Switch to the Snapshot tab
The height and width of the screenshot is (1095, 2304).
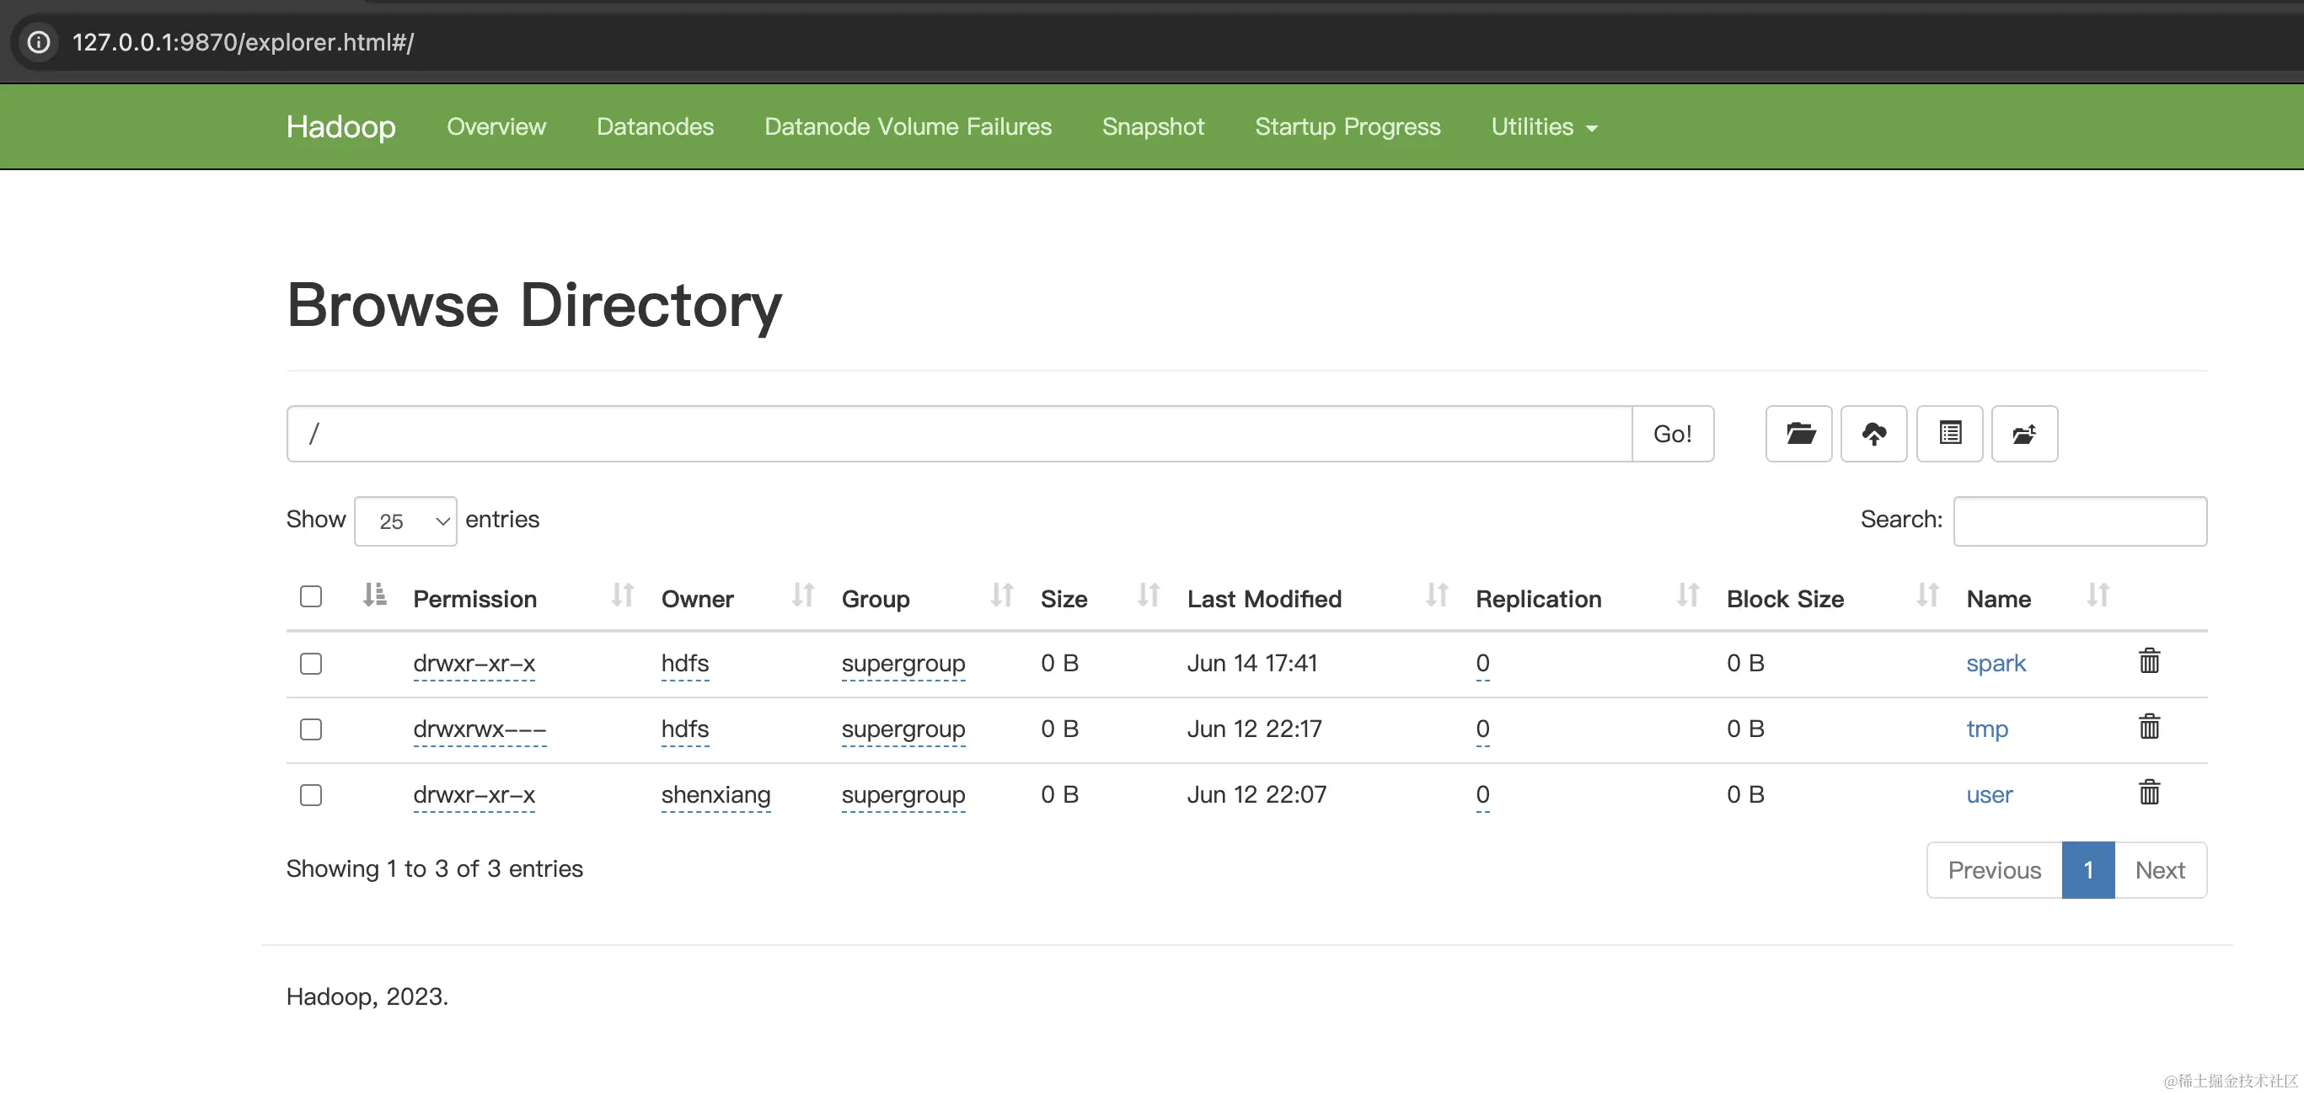coord(1153,126)
